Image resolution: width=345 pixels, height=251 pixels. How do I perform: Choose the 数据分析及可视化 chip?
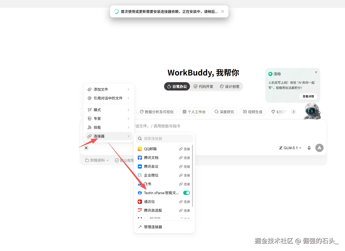(157, 112)
